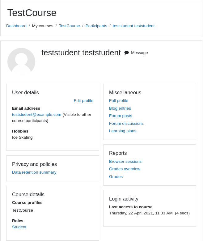Click teststudent teststudent breadcrumb link
The height and width of the screenshot is (241, 203).
coord(133,26)
